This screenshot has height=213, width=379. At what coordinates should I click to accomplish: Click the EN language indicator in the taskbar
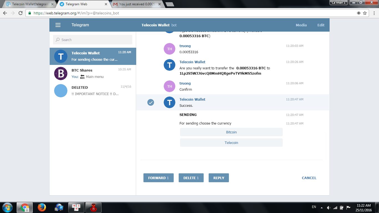(314, 207)
